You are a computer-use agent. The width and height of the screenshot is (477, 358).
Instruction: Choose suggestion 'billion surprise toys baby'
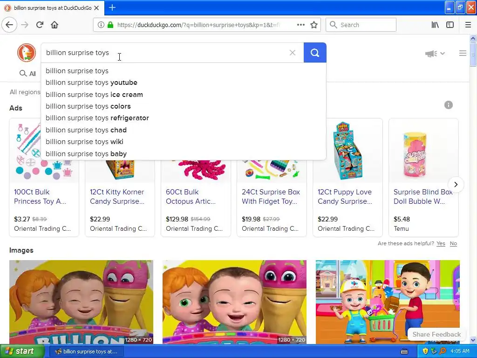[x=184, y=154]
